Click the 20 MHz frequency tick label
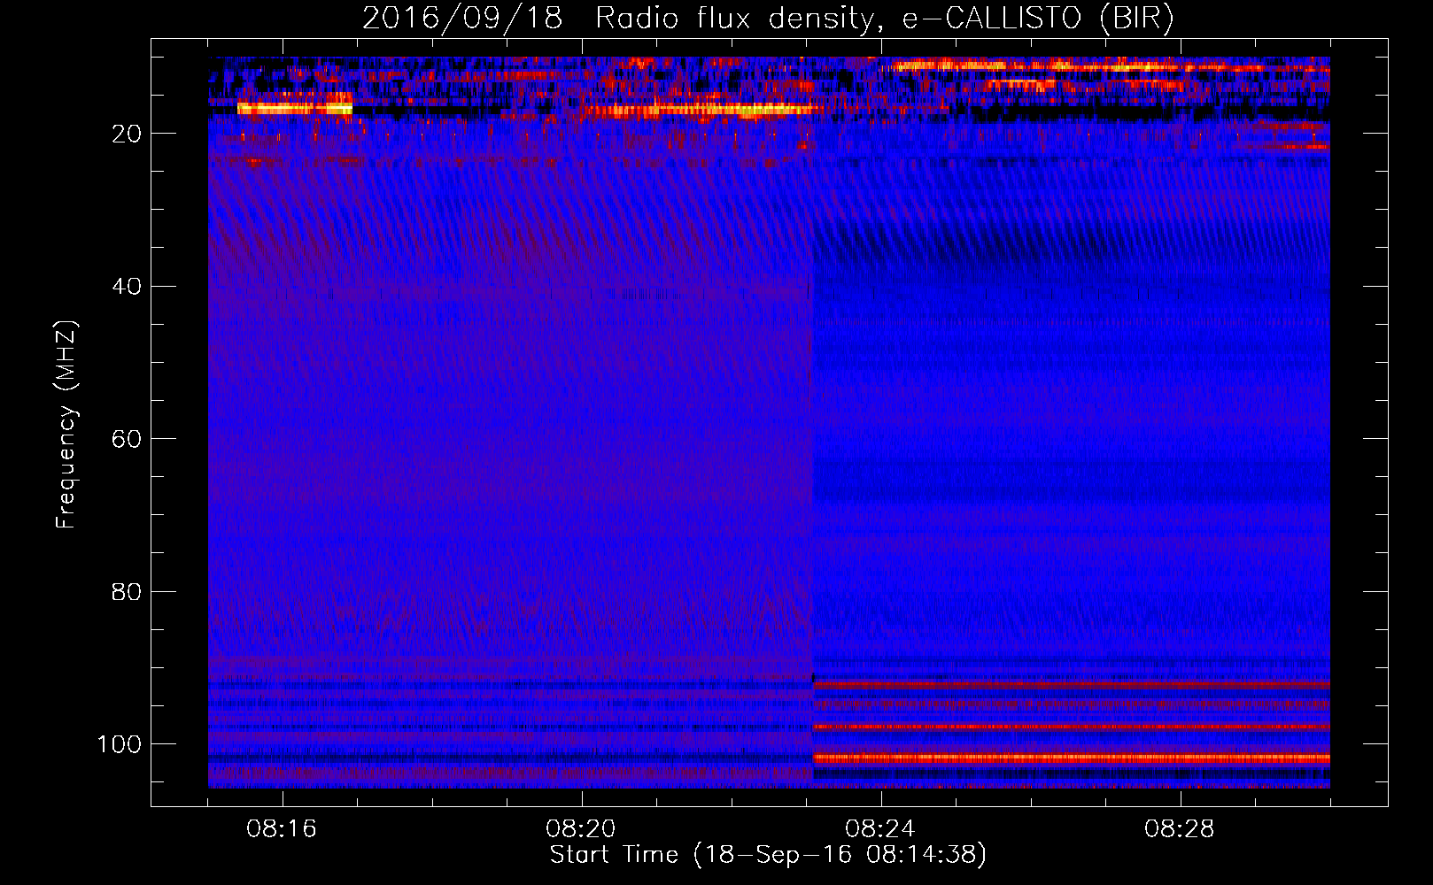Viewport: 1433px width, 885px height. 127,134
